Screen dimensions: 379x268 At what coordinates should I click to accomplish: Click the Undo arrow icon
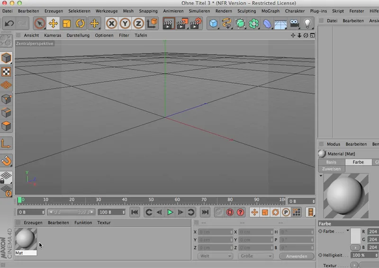click(9, 24)
